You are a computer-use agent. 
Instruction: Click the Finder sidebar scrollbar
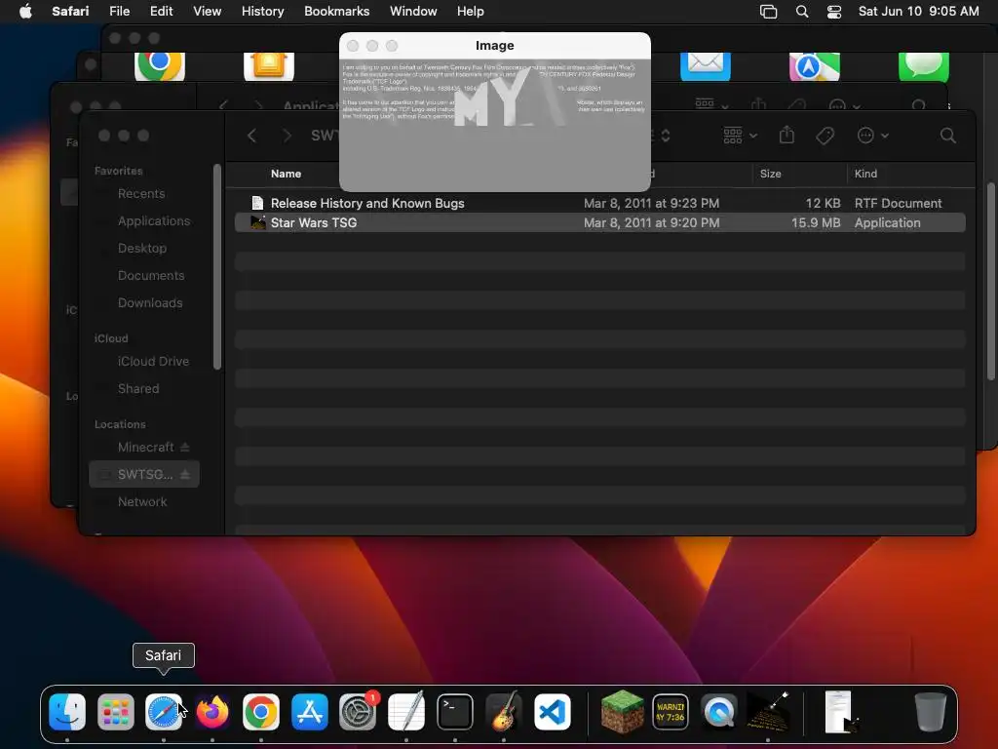coord(217,266)
